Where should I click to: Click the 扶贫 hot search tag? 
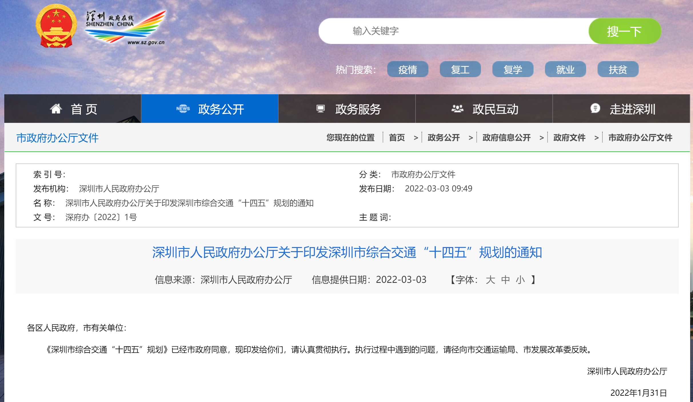[618, 69]
